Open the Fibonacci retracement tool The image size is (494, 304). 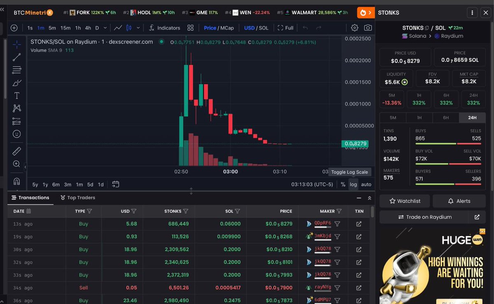(16, 70)
